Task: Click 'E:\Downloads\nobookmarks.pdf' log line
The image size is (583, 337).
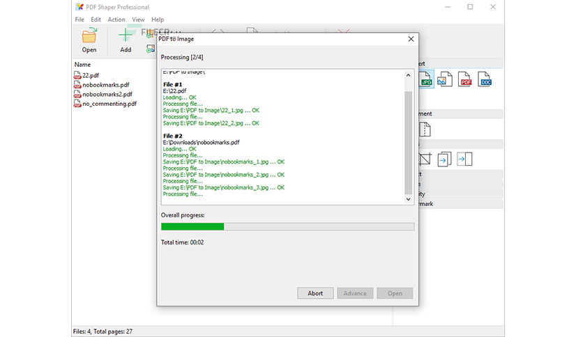Action: [201, 143]
